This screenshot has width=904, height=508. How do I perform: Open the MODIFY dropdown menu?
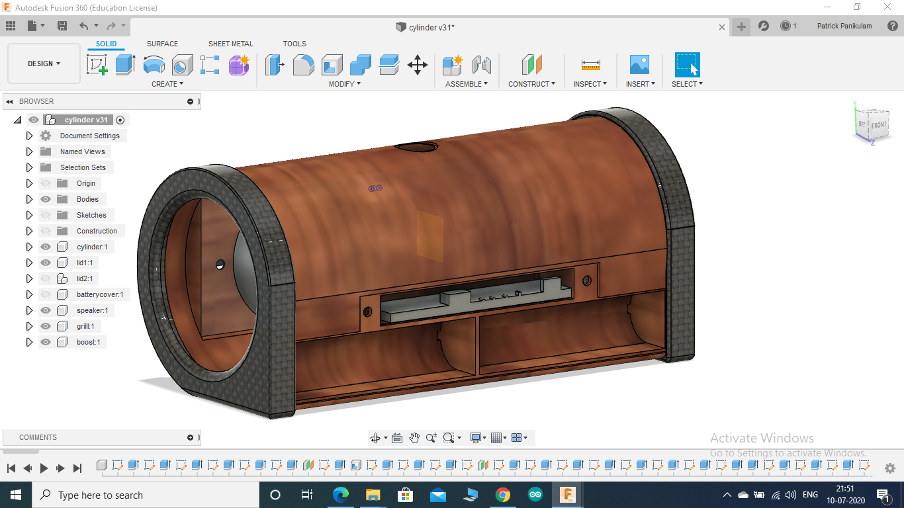pos(345,84)
